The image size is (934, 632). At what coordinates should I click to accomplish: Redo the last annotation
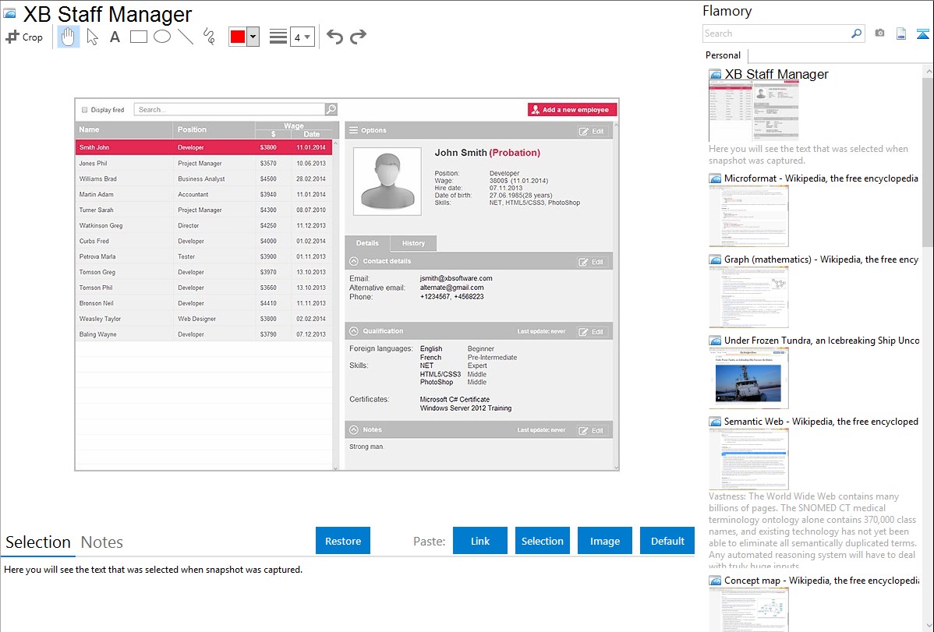[x=358, y=37]
